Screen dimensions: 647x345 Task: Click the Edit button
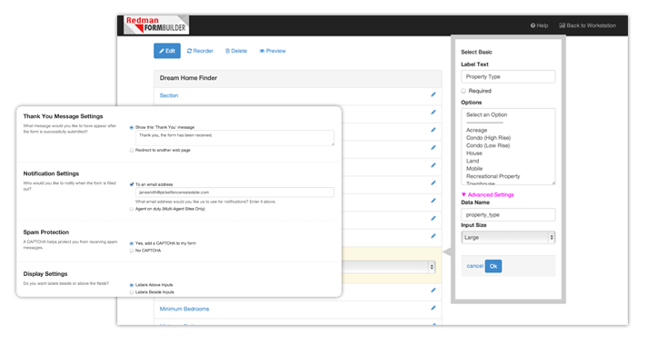(167, 51)
